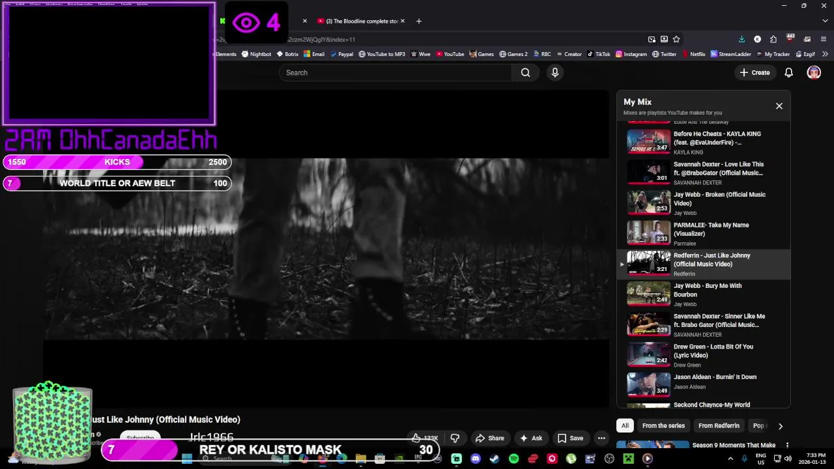Select the From the series chip
834x469 pixels.
click(663, 425)
